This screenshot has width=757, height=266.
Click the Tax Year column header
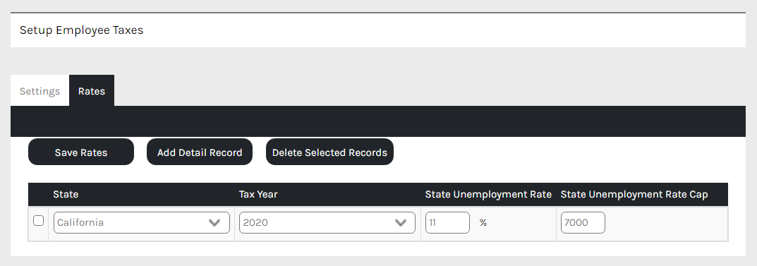coord(258,194)
